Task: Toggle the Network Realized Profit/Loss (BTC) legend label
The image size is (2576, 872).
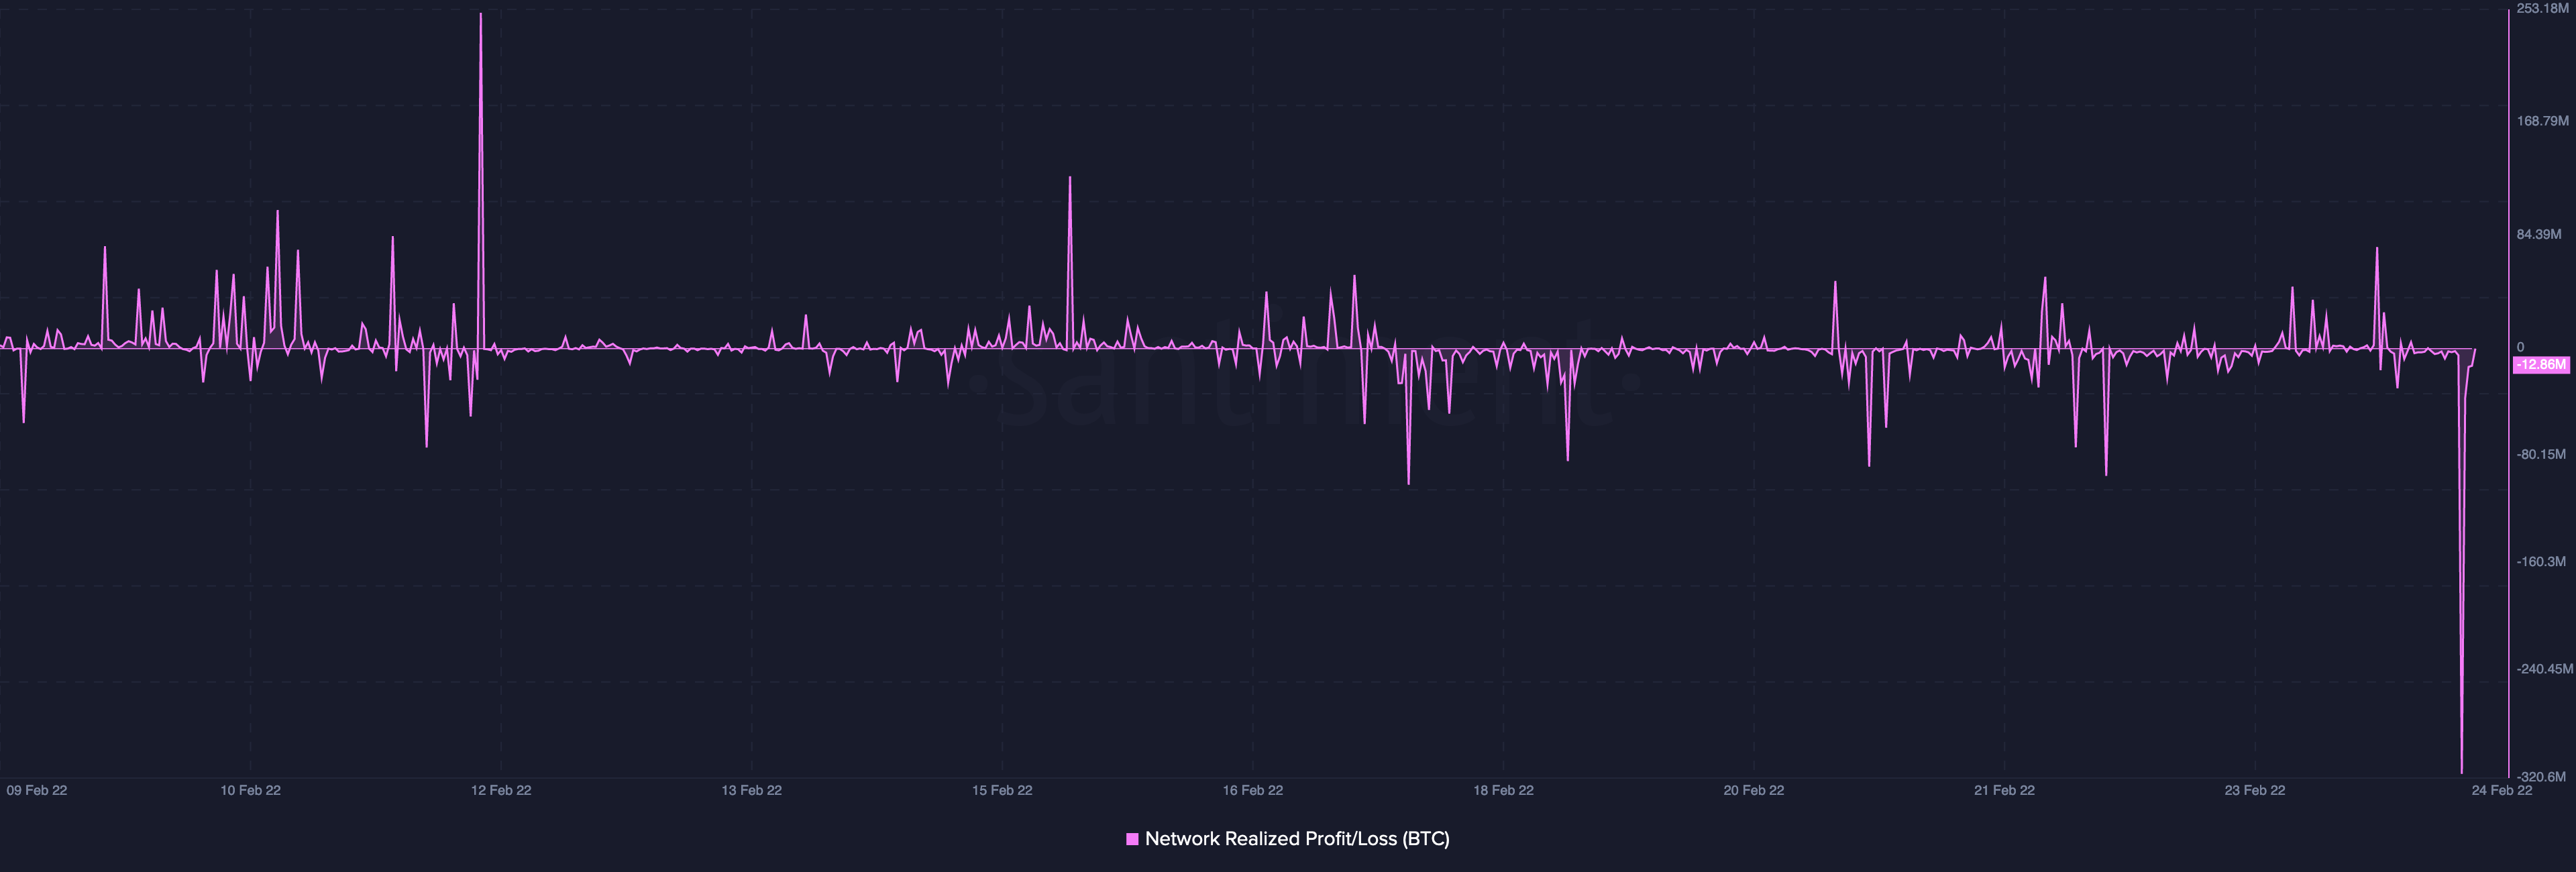Action: coord(1296,839)
